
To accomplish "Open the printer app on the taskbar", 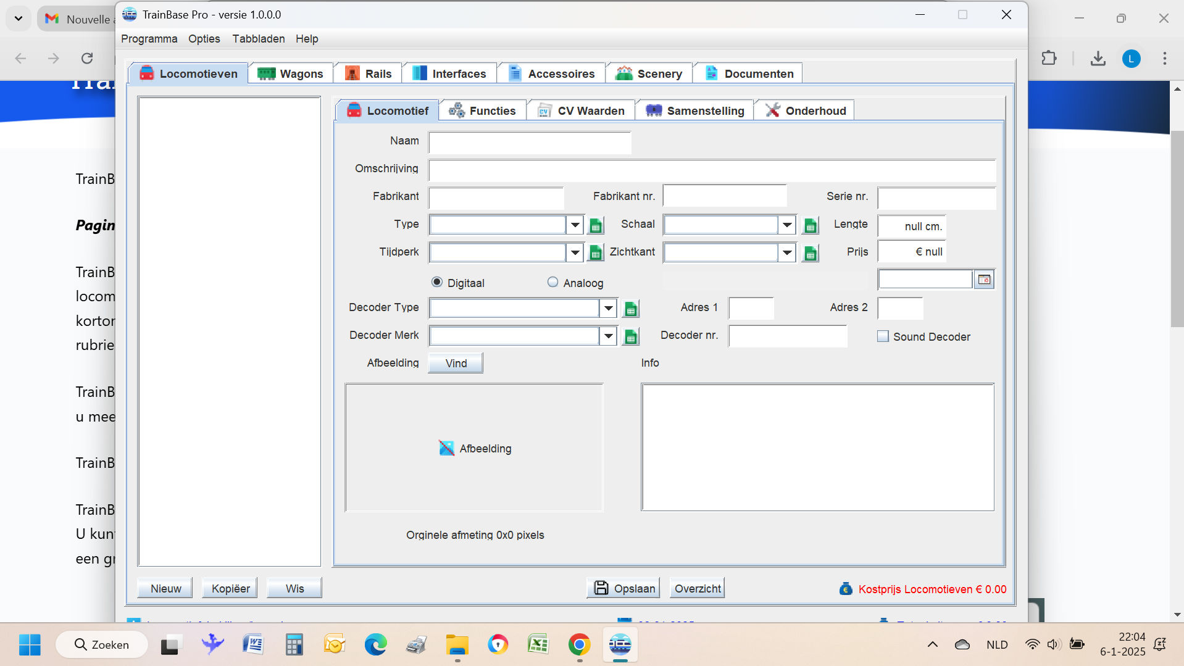I will 417,644.
